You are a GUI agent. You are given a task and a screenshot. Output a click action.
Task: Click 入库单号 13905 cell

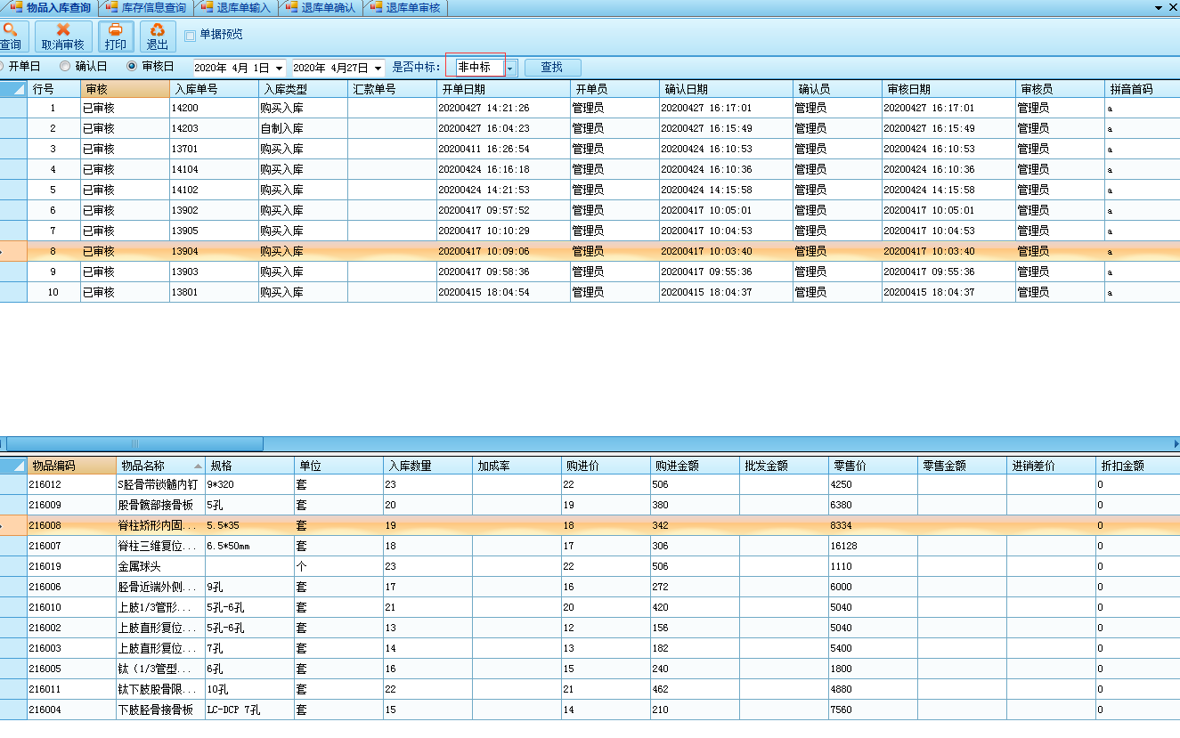point(214,231)
